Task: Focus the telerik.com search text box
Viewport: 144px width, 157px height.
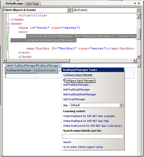Action: [x=93, y=136]
